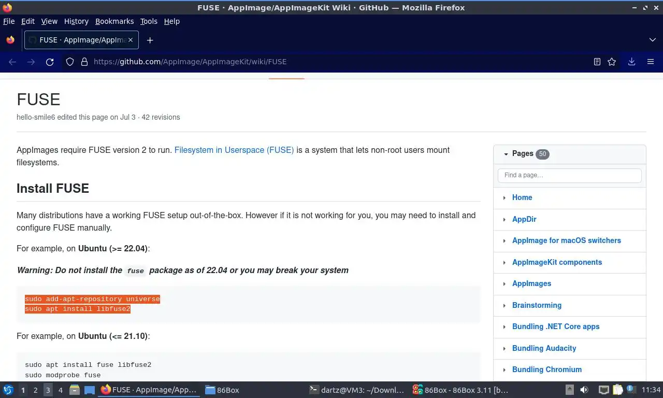Switch to workspace 2
Viewport: 663px width, 398px height.
click(x=35, y=390)
